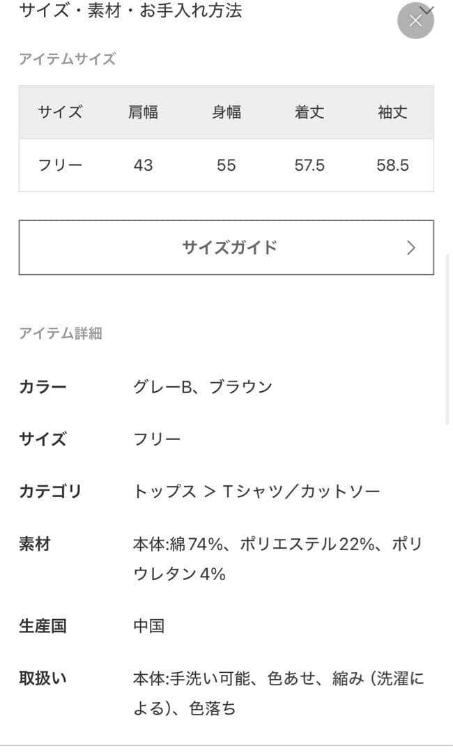Click the ブラウン color name
The image size is (453, 753).
point(242,386)
